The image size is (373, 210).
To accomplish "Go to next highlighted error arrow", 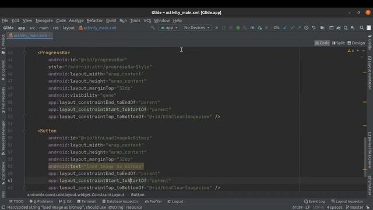I will 363,51.
